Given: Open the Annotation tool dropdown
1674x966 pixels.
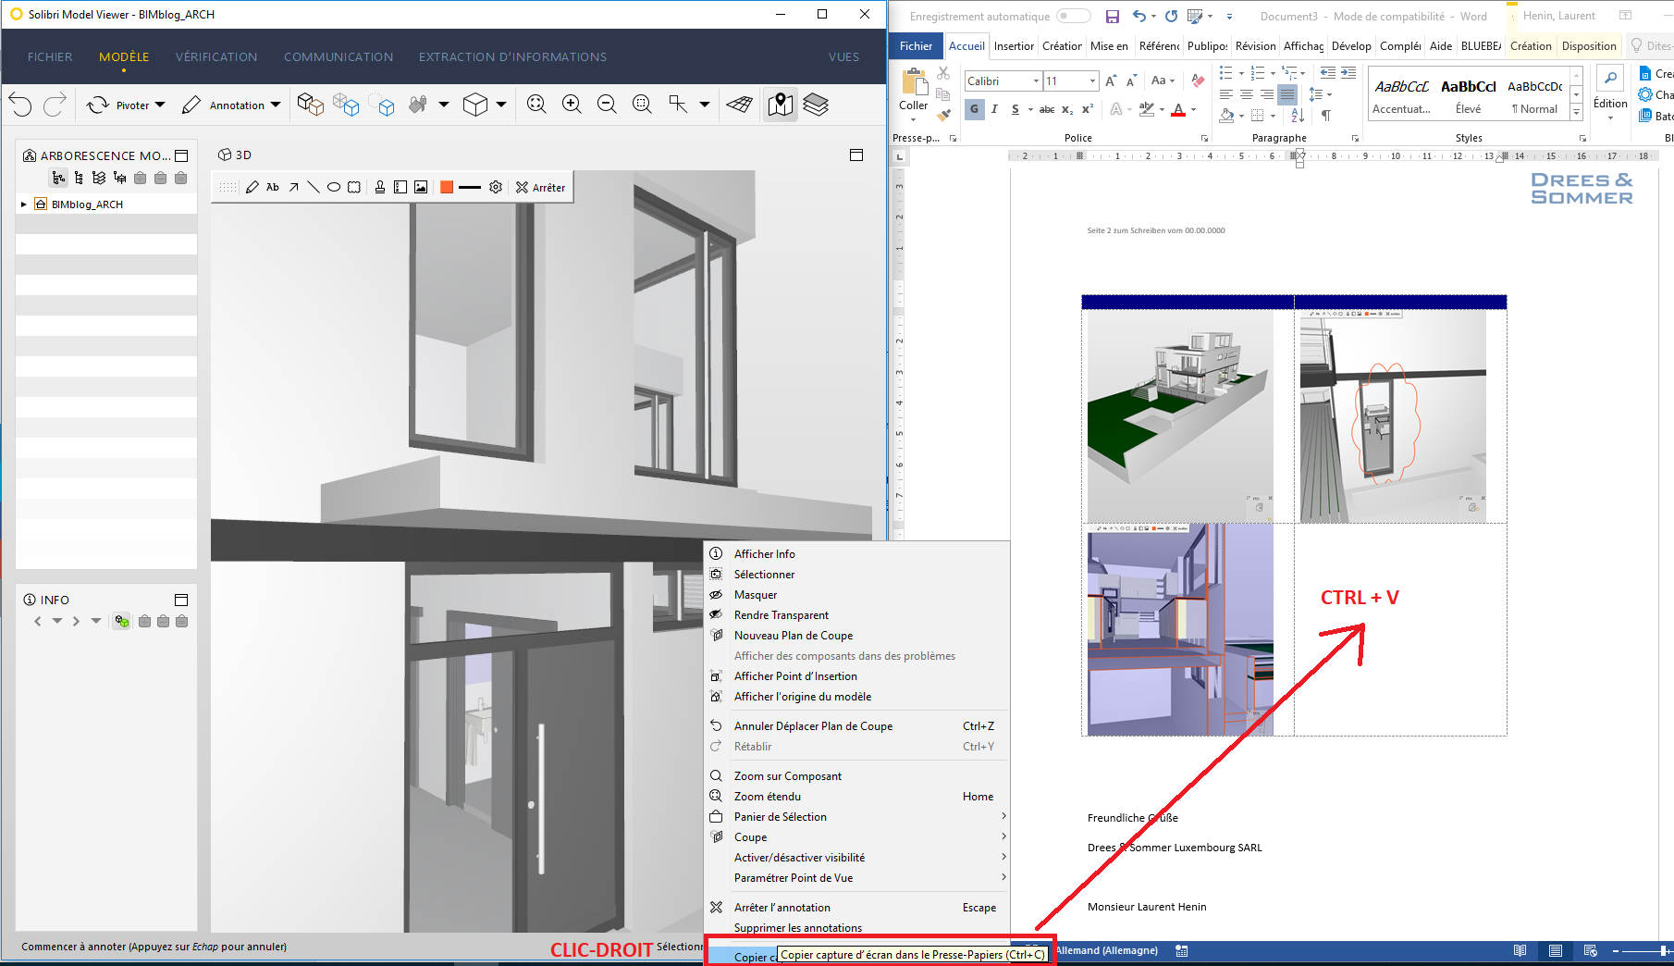Looking at the screenshot, I should [x=276, y=105].
